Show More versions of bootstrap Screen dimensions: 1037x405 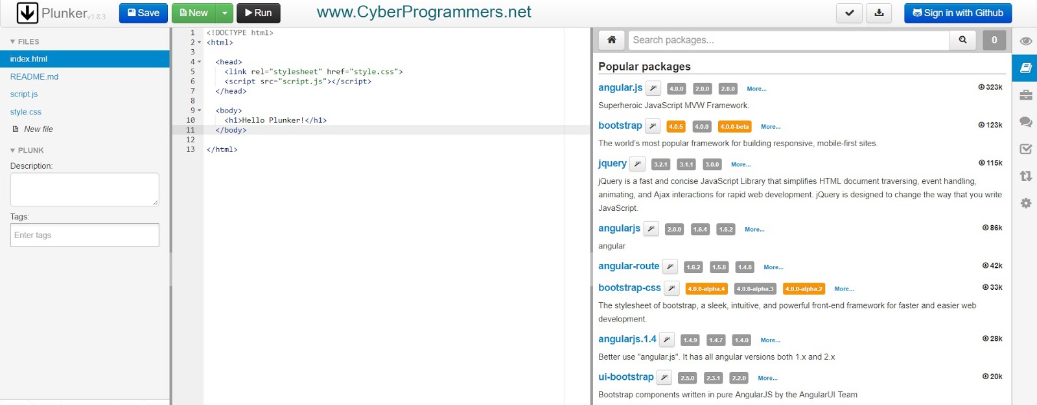[771, 127]
